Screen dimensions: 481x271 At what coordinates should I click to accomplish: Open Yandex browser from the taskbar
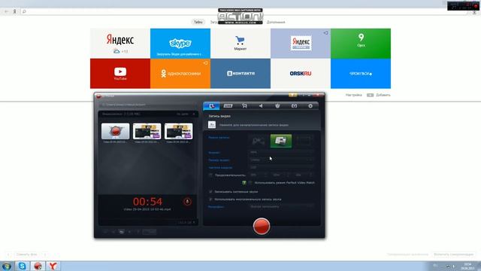(53, 266)
